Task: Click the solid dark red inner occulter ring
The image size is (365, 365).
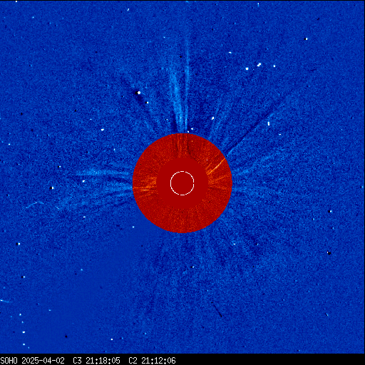Action: click(x=182, y=183)
